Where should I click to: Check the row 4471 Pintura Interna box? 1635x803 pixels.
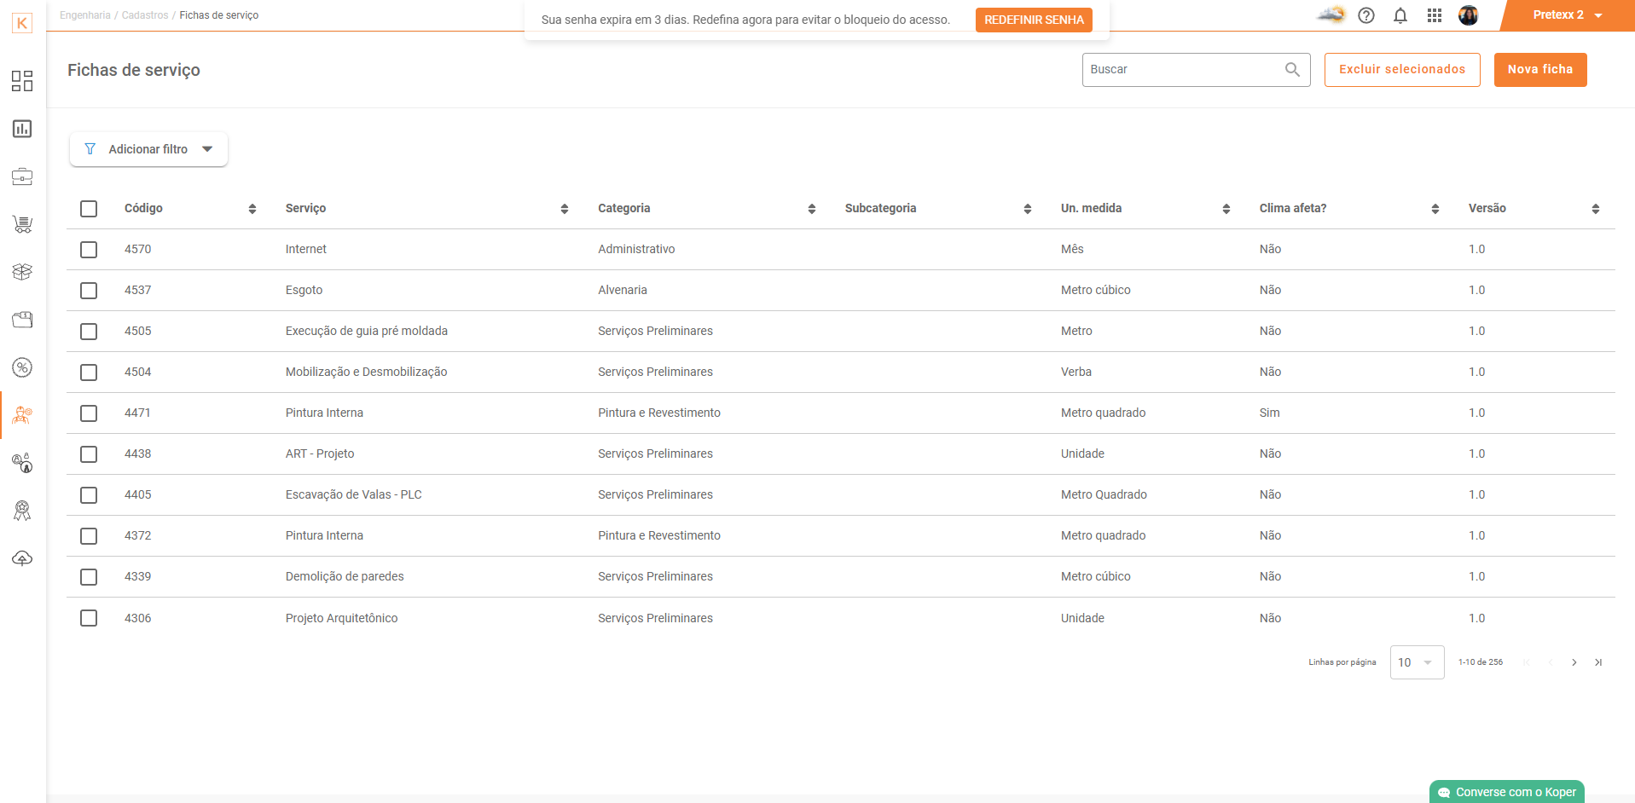89,413
